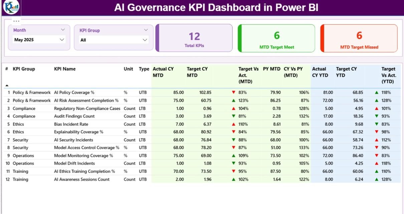Collapse the Month slicer header chevron
The height and width of the screenshot is (214, 404).
[63, 30]
